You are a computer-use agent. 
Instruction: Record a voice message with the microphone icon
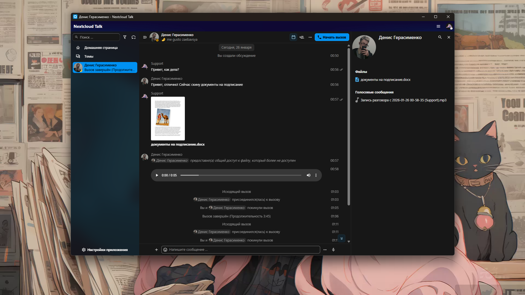tap(333, 249)
